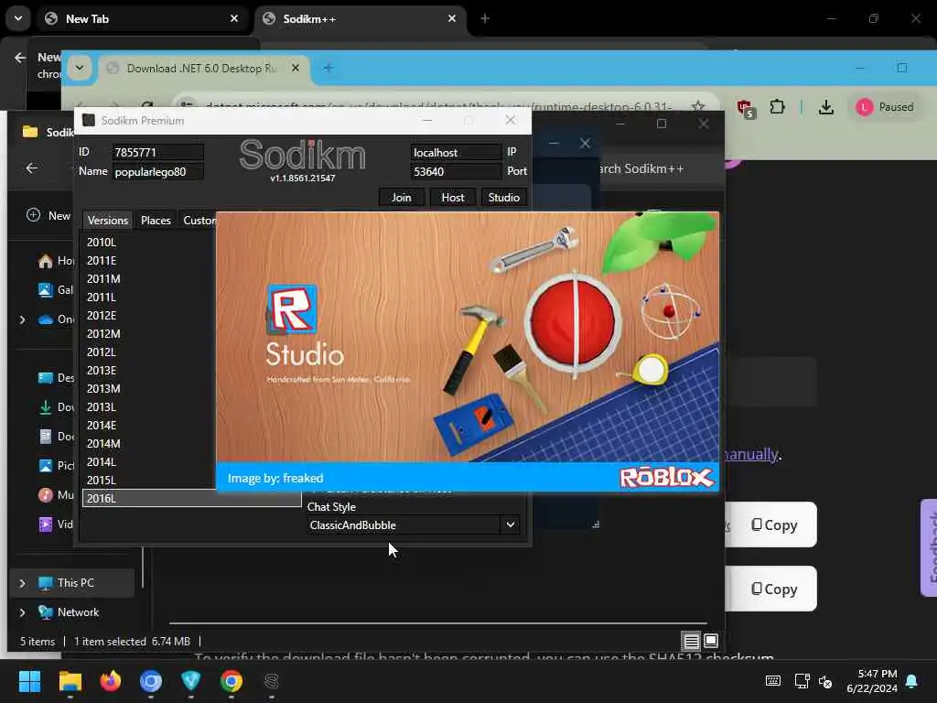Open Pictures folder in File Explorer sidebar
Screen dimensions: 937x703
56,466
